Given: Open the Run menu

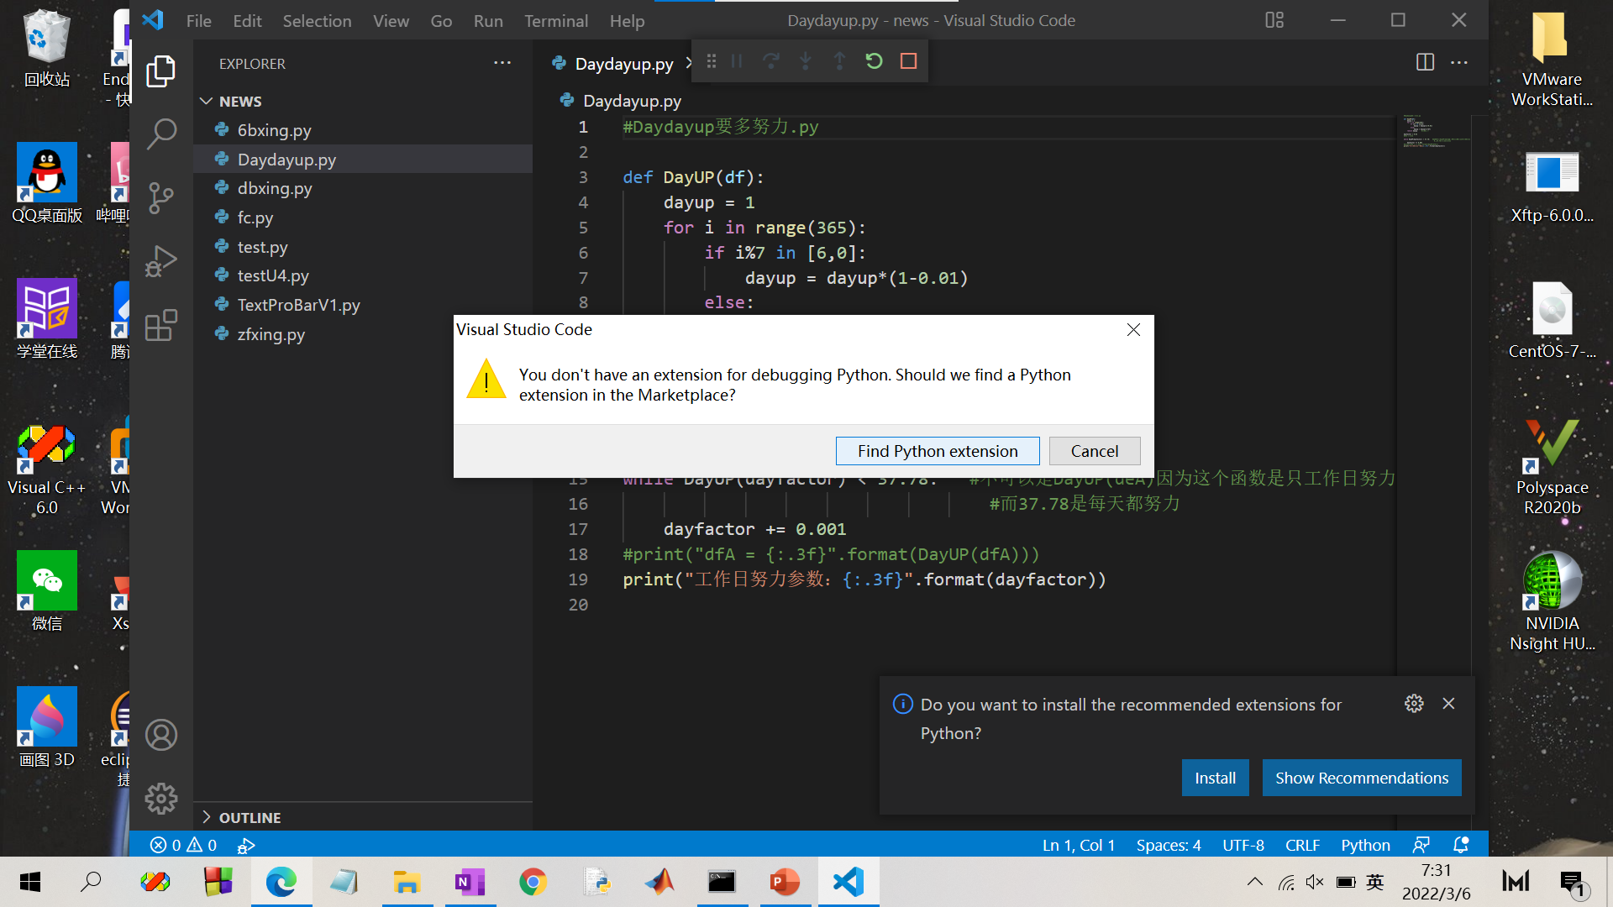Looking at the screenshot, I should pos(487,21).
